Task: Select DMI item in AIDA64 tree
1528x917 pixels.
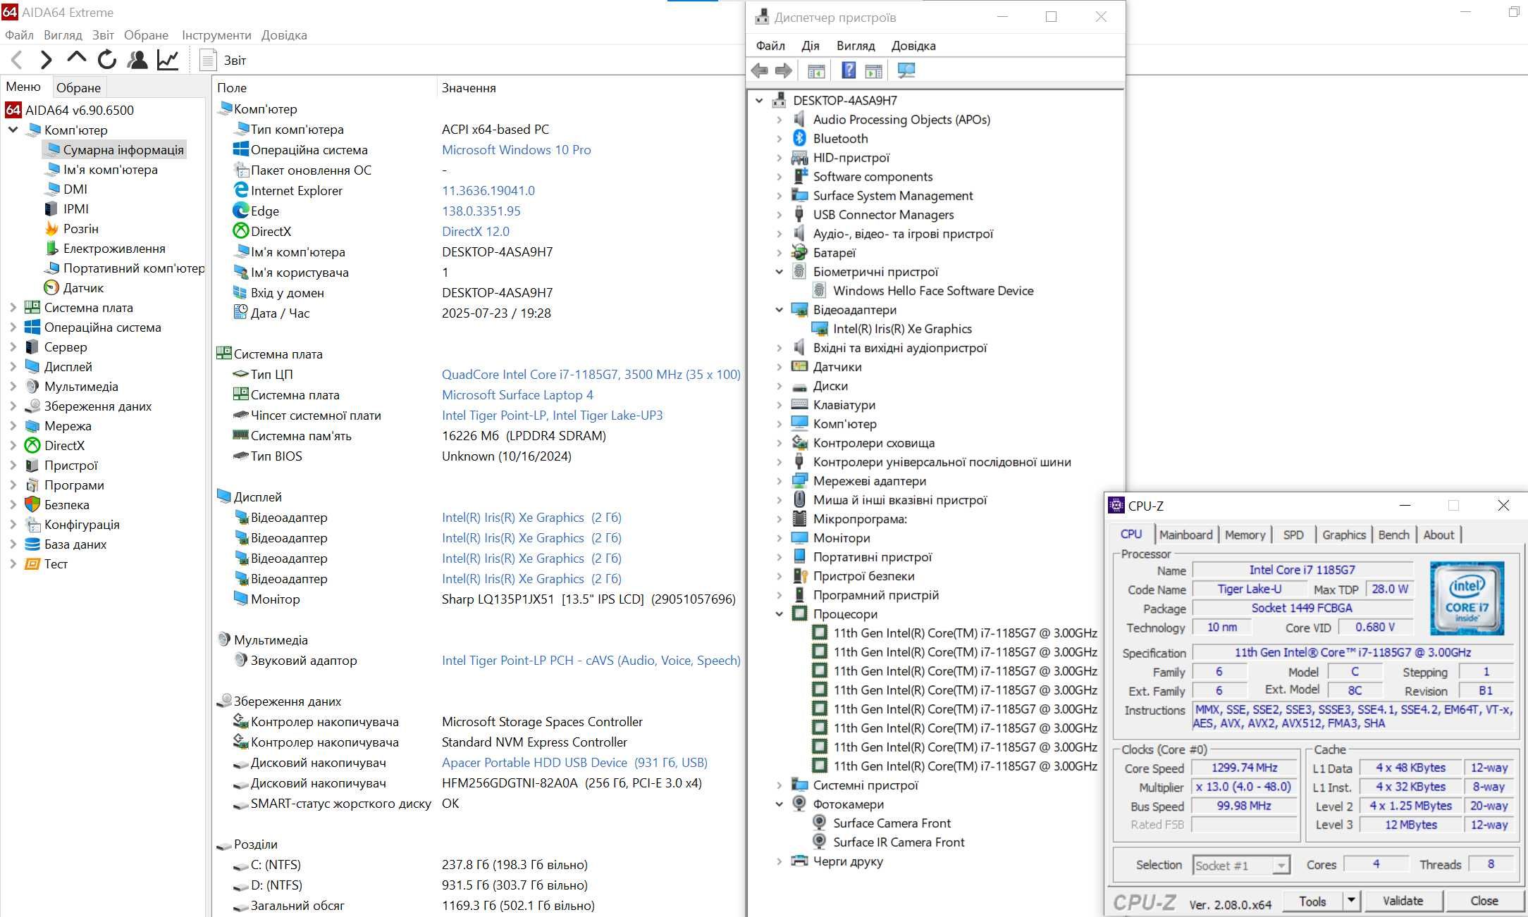Action: coord(75,189)
